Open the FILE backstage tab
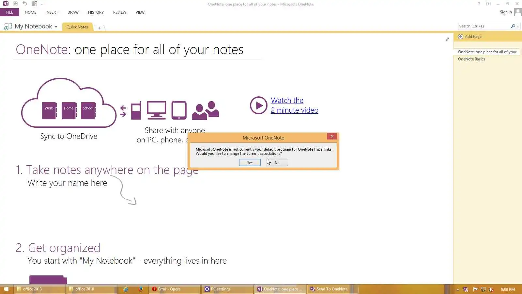522x294 pixels. click(x=10, y=12)
